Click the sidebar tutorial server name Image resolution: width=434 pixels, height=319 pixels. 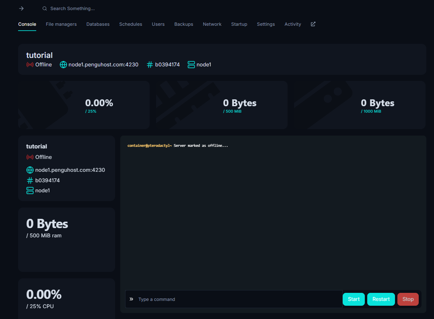[x=37, y=146]
